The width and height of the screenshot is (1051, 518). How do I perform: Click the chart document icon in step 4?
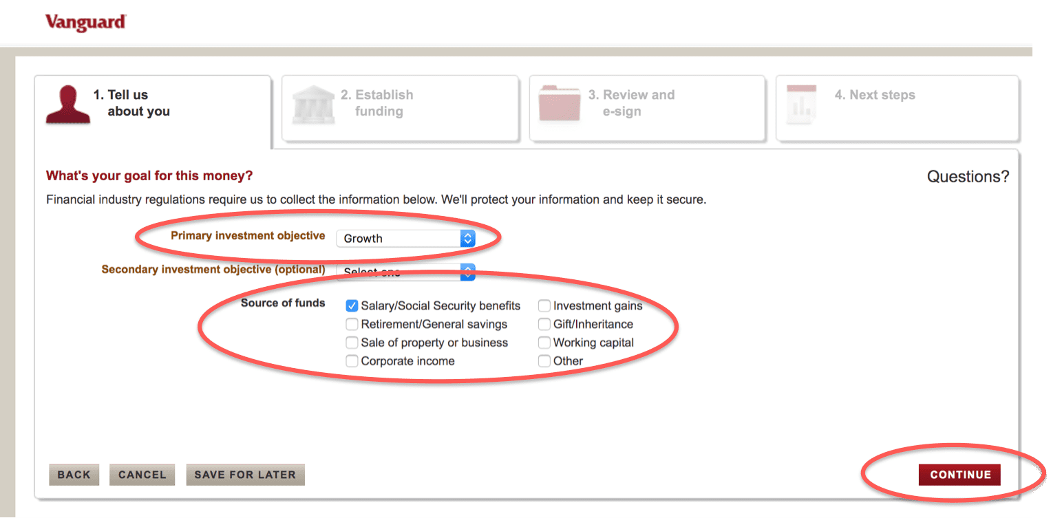point(802,105)
